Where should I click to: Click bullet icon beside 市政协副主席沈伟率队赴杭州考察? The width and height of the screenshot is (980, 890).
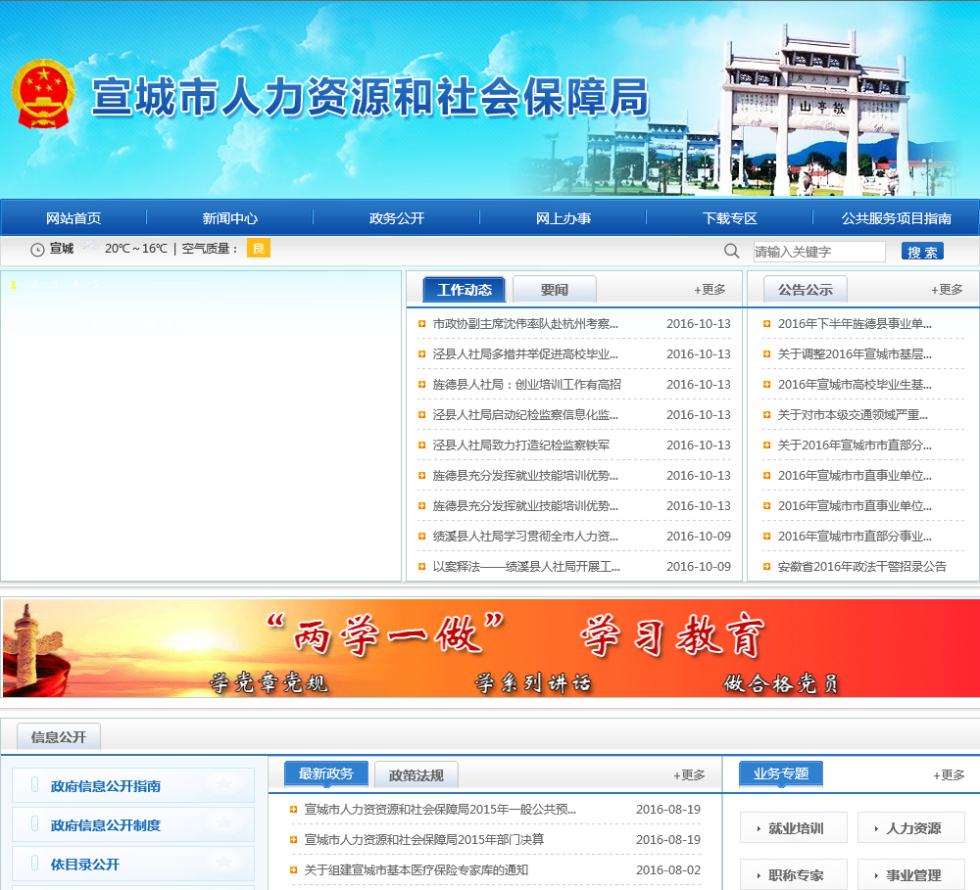(421, 323)
